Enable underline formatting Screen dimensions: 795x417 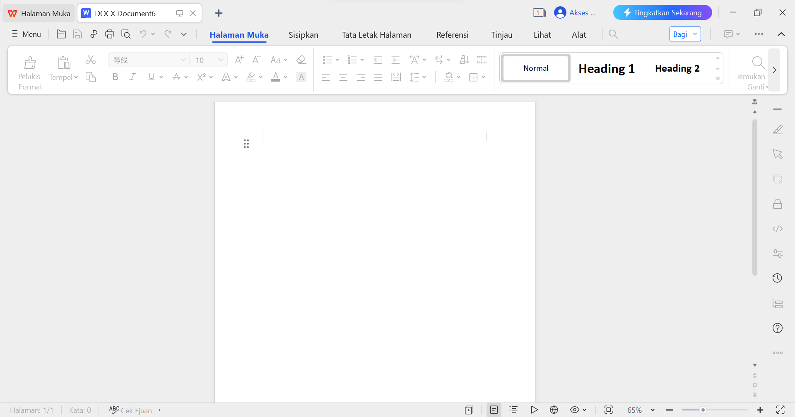click(x=151, y=77)
